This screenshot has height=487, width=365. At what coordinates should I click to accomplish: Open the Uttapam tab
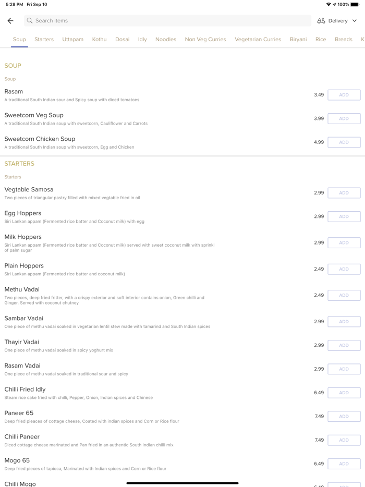coord(72,39)
